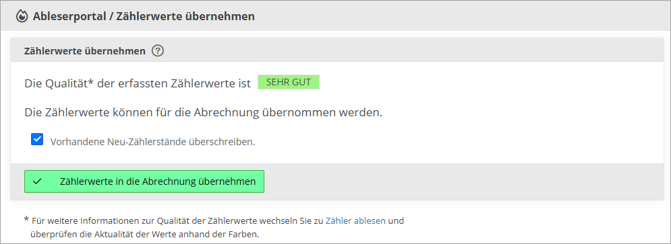
Task: Click the footnote asterisk before 'Für weitere Informationen'
Action: pyautogui.click(x=26, y=220)
